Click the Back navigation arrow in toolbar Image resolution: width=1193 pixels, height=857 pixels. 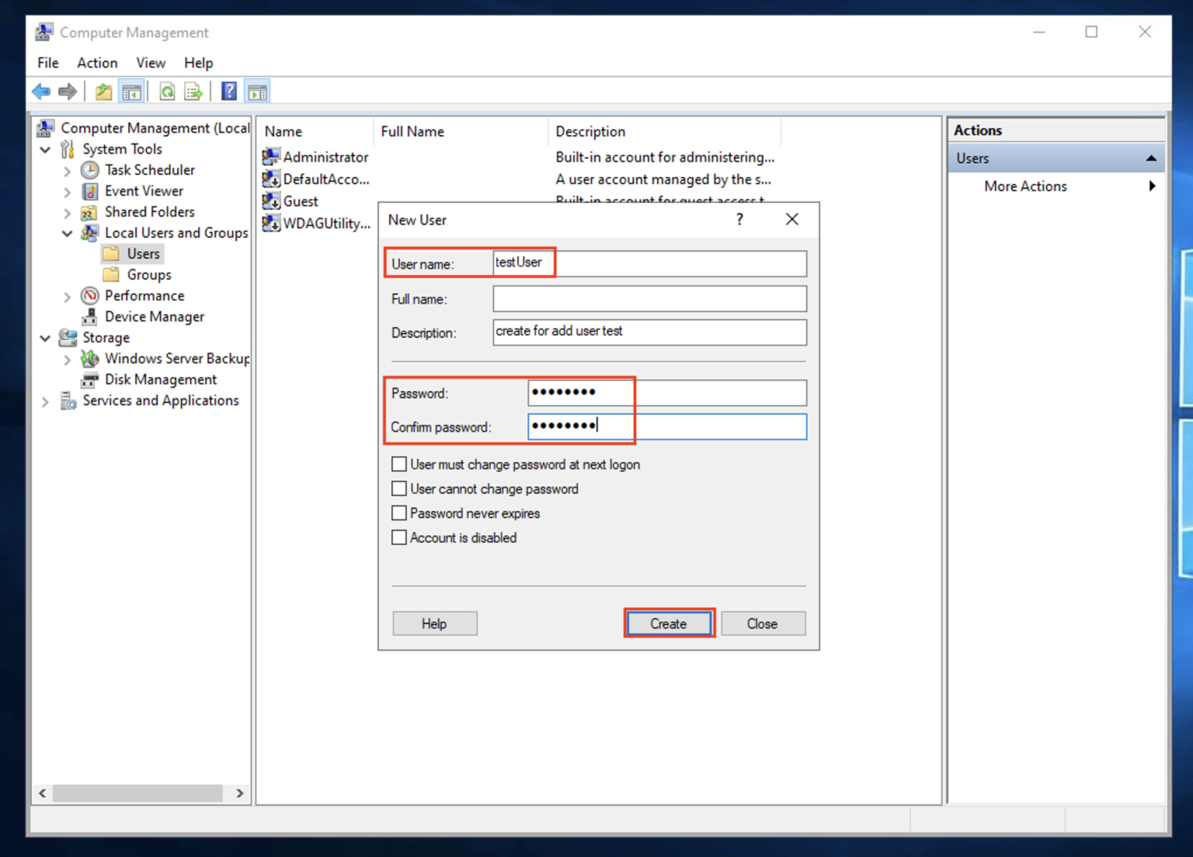pyautogui.click(x=40, y=91)
